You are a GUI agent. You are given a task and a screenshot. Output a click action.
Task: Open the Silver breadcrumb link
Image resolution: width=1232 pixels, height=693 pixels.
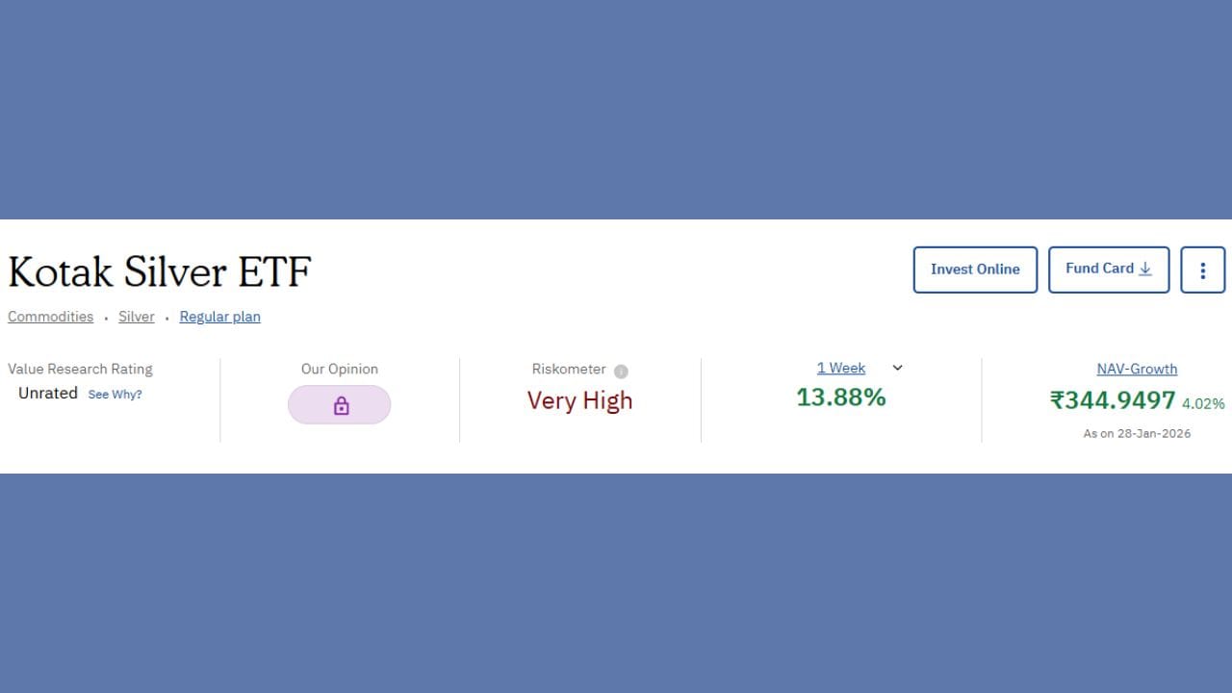click(136, 316)
